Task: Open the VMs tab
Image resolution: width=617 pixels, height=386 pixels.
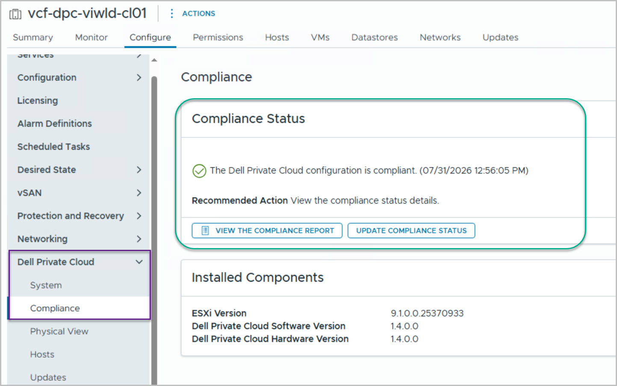Action: [x=320, y=38]
